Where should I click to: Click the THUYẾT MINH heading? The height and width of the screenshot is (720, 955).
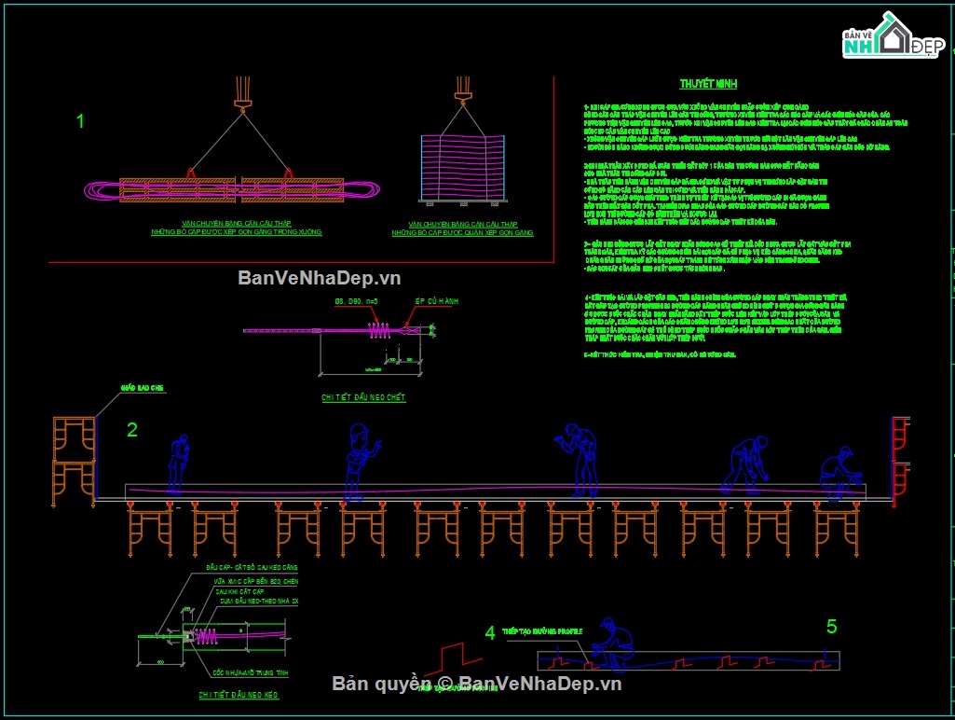click(708, 84)
